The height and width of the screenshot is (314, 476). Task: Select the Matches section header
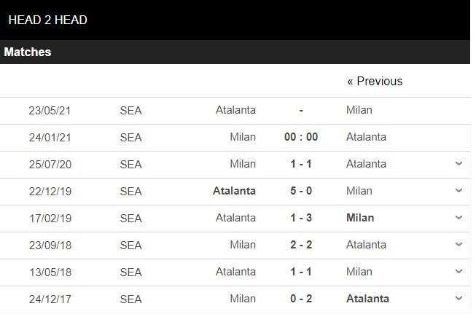27,52
